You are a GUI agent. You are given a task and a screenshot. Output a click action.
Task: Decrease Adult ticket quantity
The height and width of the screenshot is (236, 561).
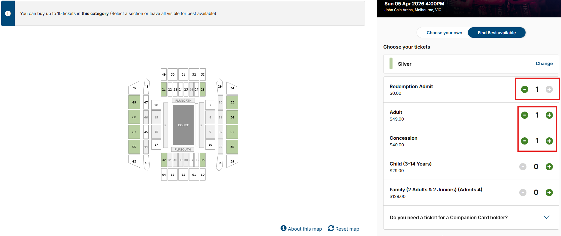click(524, 115)
